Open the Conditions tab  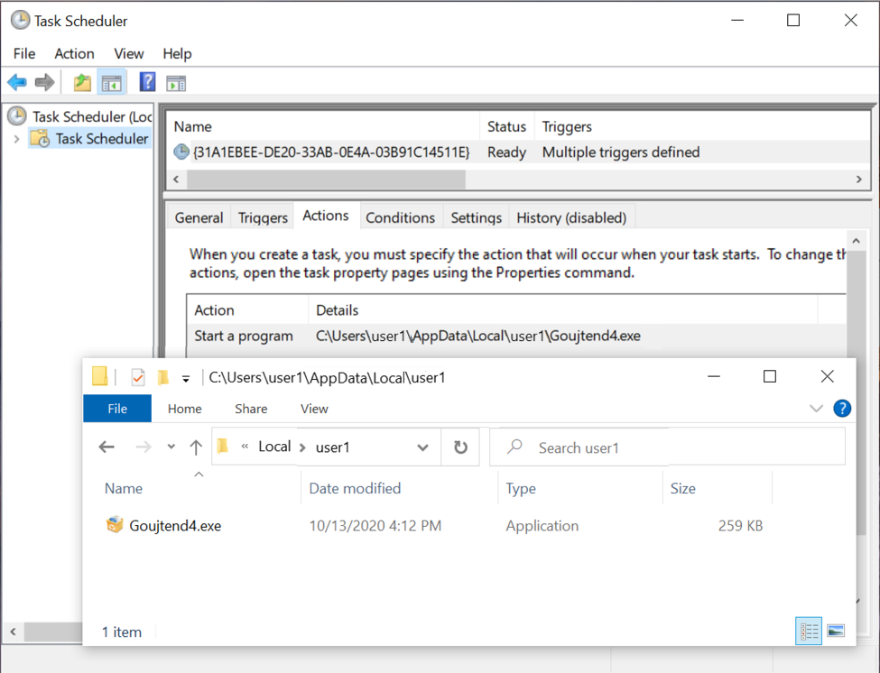point(400,217)
